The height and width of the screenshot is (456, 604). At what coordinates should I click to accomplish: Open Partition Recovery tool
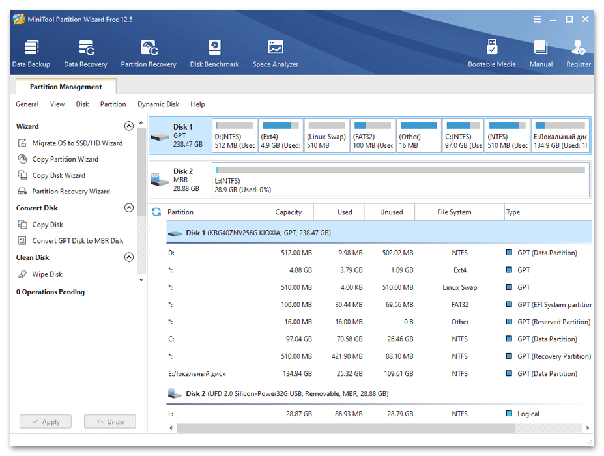coord(149,53)
